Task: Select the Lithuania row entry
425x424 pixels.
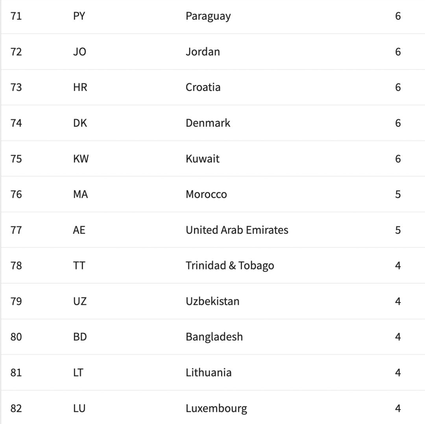Action: (213, 372)
